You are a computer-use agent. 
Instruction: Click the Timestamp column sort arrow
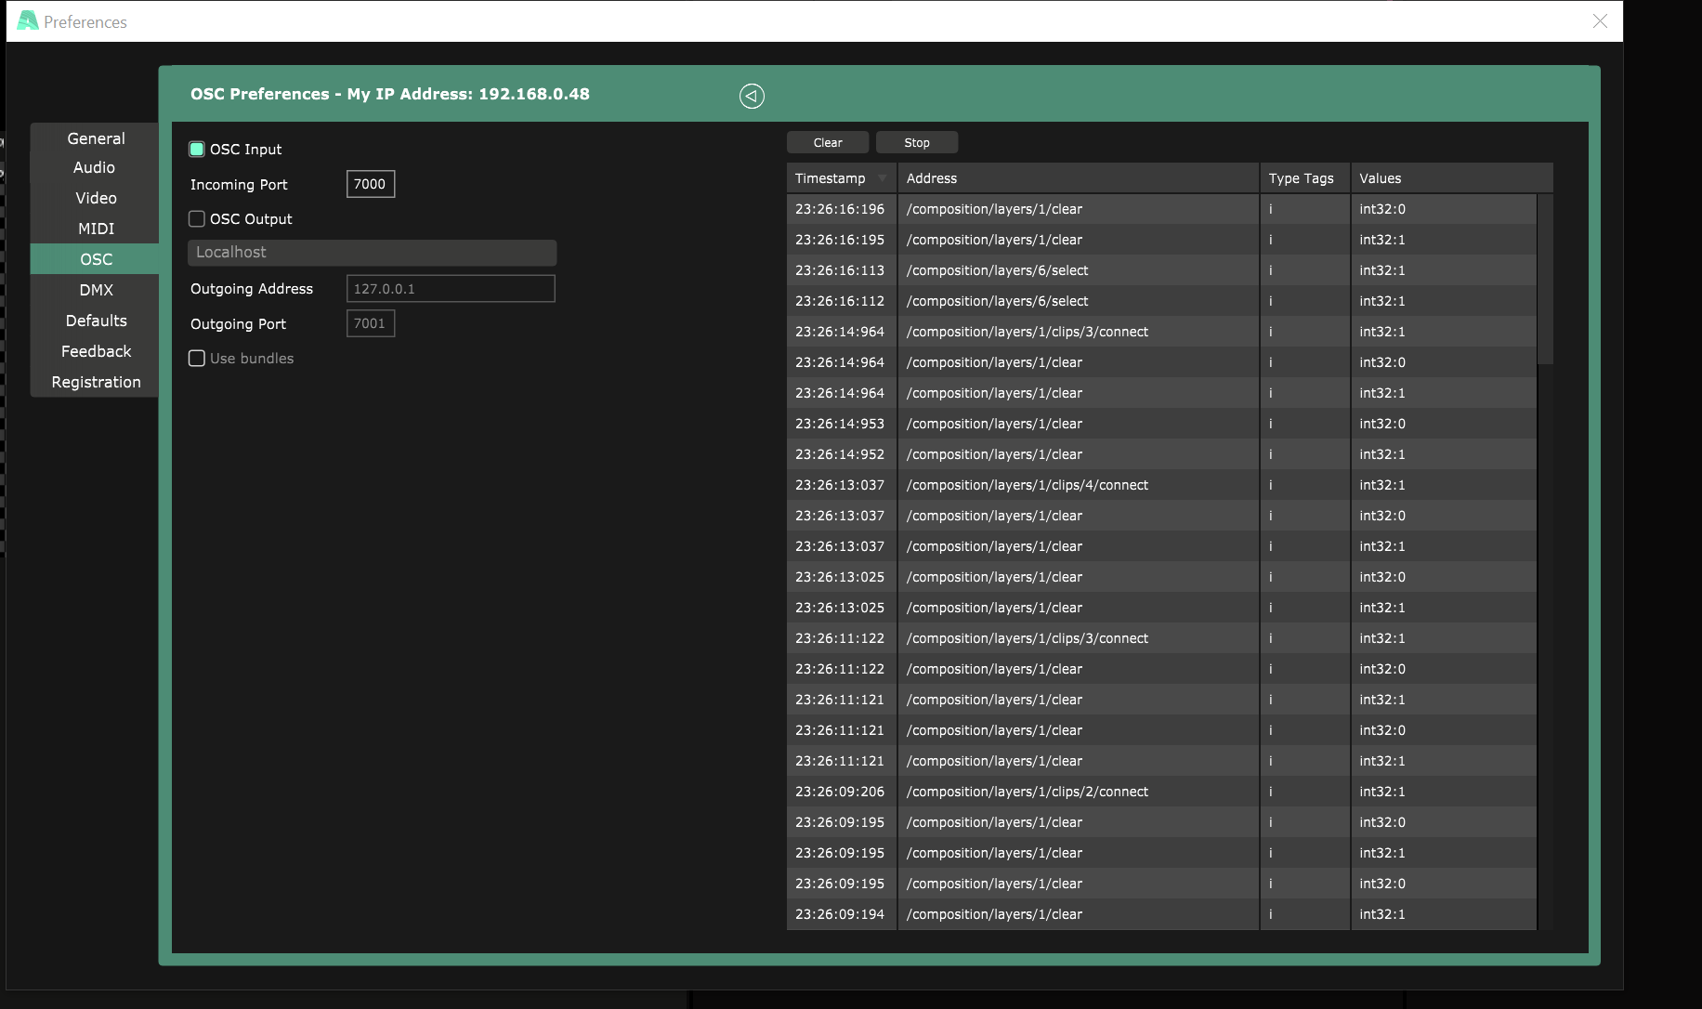pyautogui.click(x=882, y=178)
